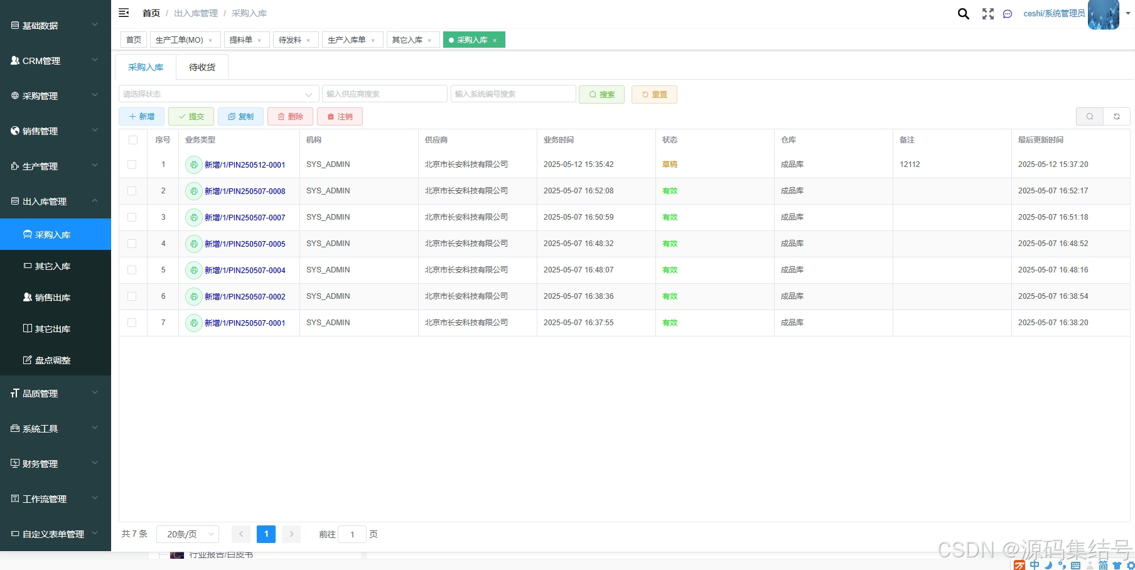Image resolution: width=1135 pixels, height=570 pixels.
Task: Check the row 4 checkbox
Action: (132, 244)
